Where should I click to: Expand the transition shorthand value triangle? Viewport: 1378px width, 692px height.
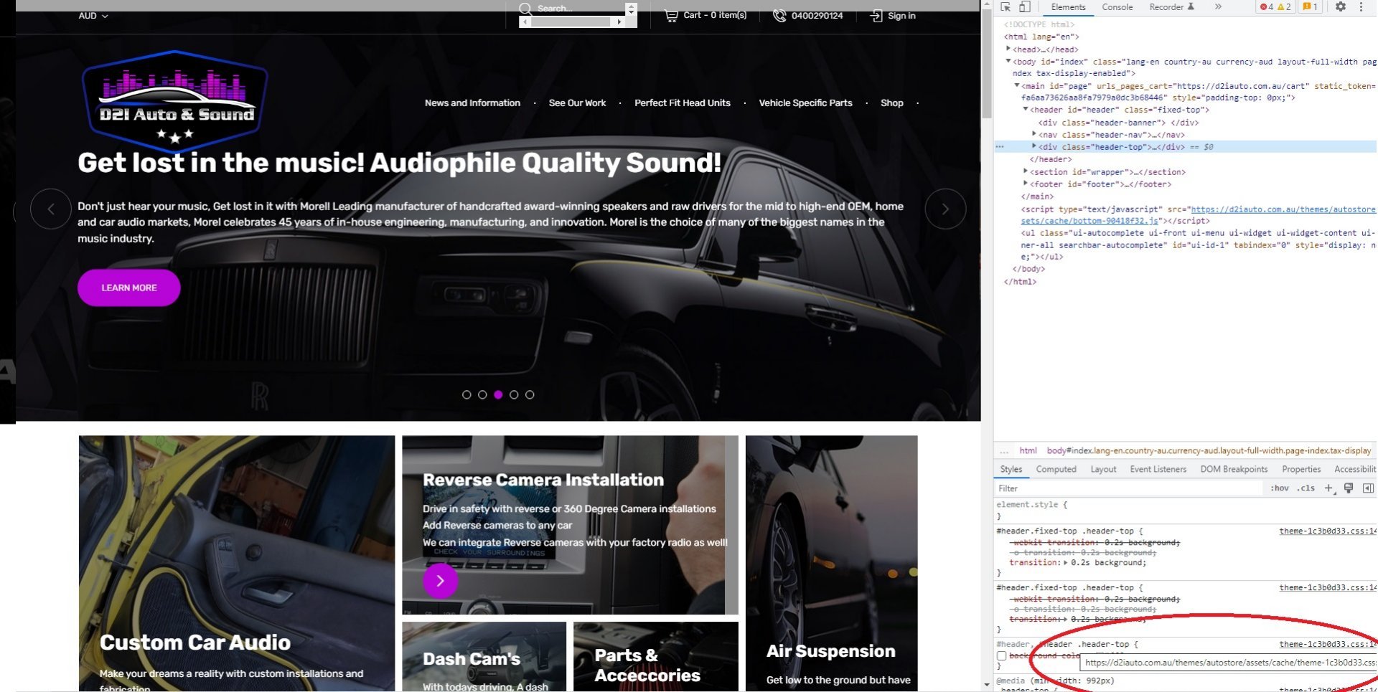pyautogui.click(x=1065, y=563)
